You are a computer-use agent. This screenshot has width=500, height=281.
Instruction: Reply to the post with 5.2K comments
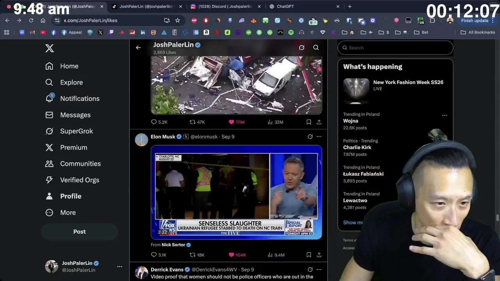coord(159,122)
